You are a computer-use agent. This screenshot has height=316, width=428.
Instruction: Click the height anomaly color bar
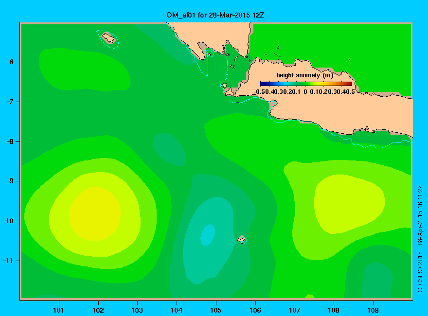pyautogui.click(x=306, y=84)
